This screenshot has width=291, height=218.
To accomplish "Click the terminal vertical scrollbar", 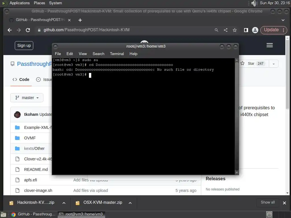I will point(237,116).
